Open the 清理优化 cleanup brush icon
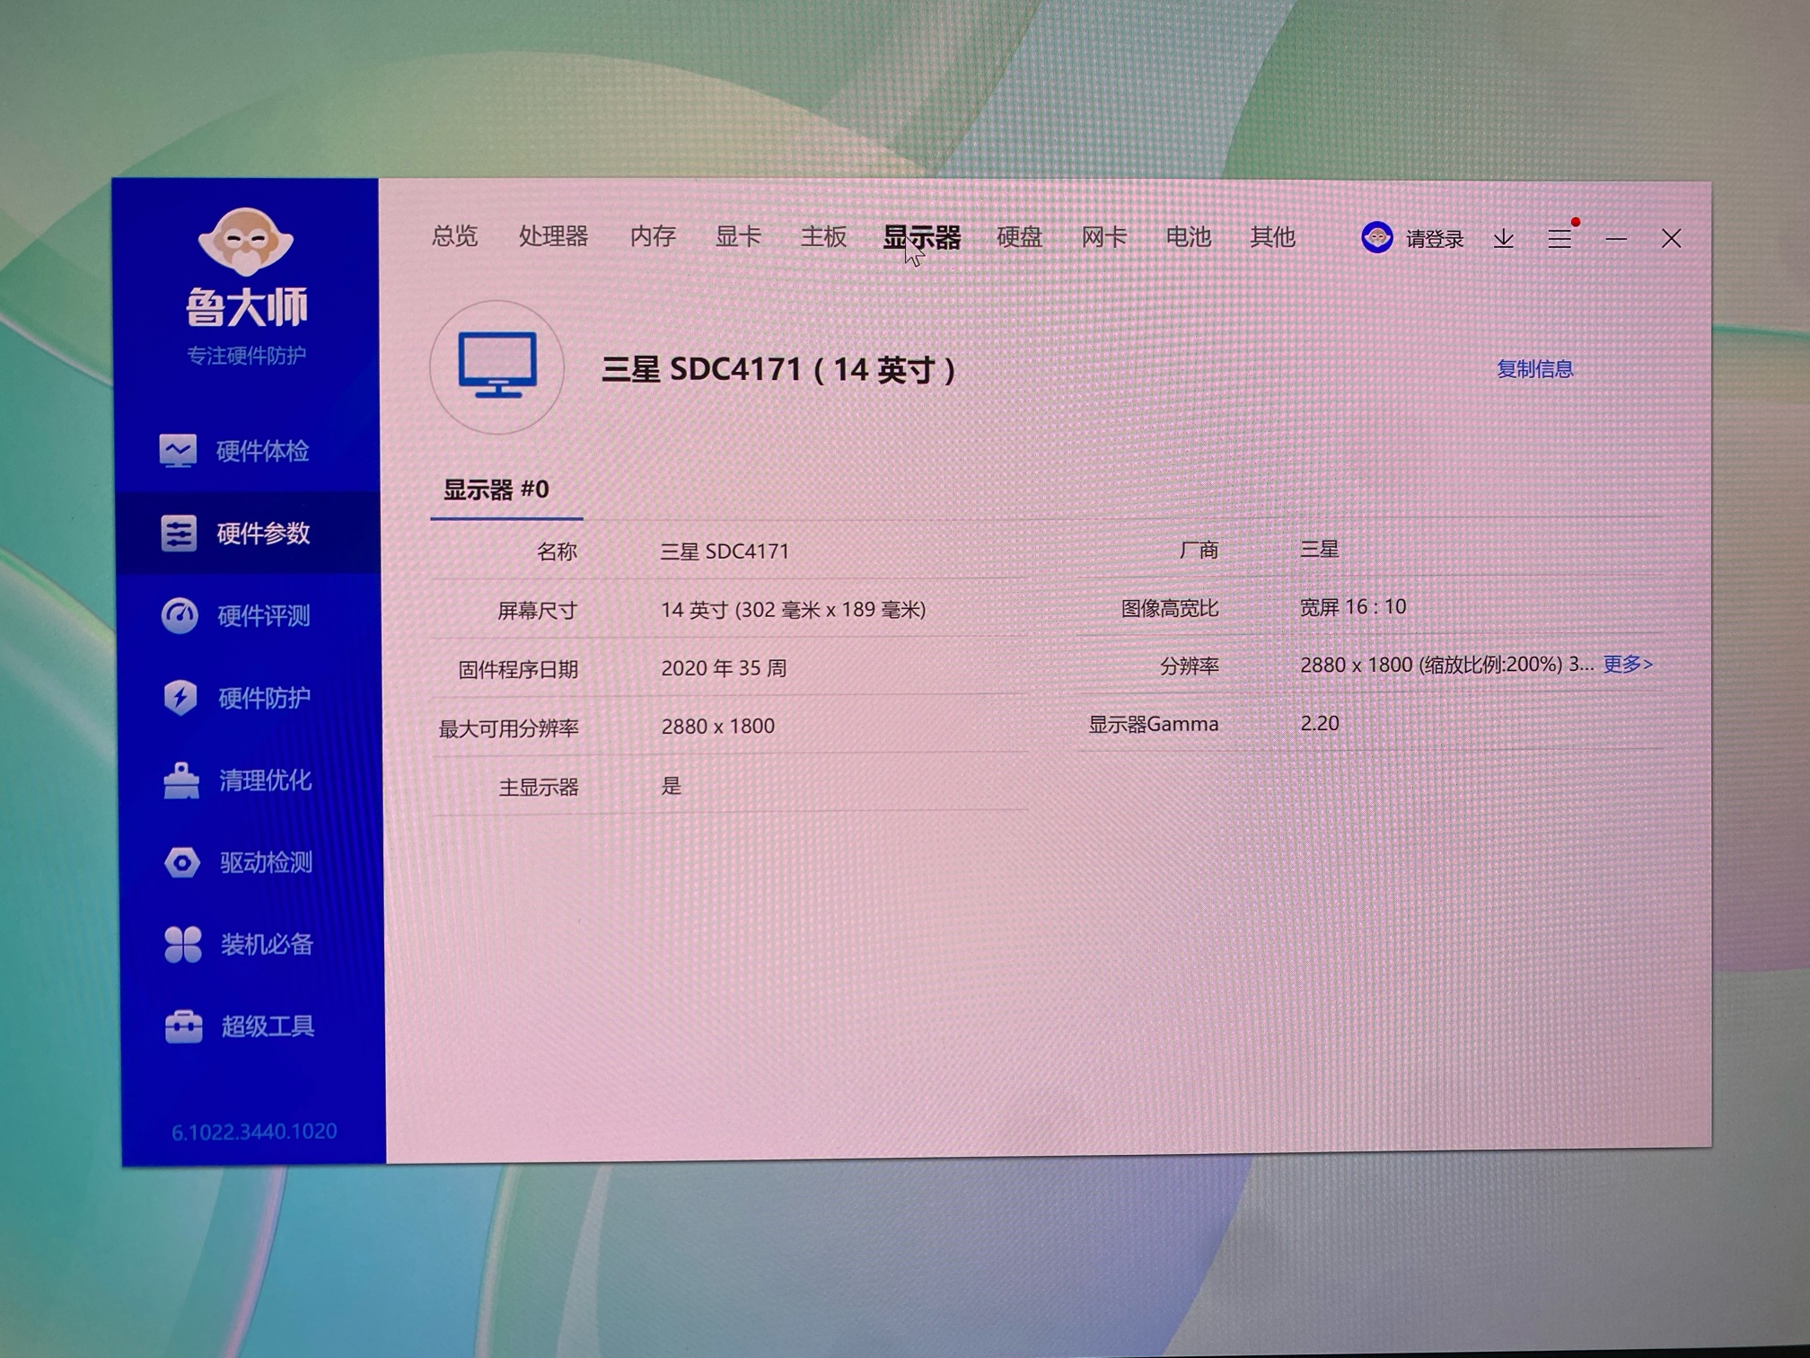1810x1358 pixels. coord(181,780)
